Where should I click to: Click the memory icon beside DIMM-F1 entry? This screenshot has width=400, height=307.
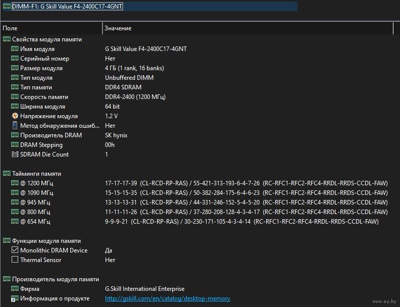point(7,6)
